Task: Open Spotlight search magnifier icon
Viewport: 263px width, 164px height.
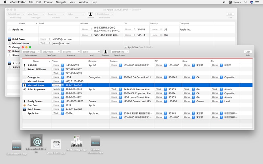Action: (x=246, y=2)
